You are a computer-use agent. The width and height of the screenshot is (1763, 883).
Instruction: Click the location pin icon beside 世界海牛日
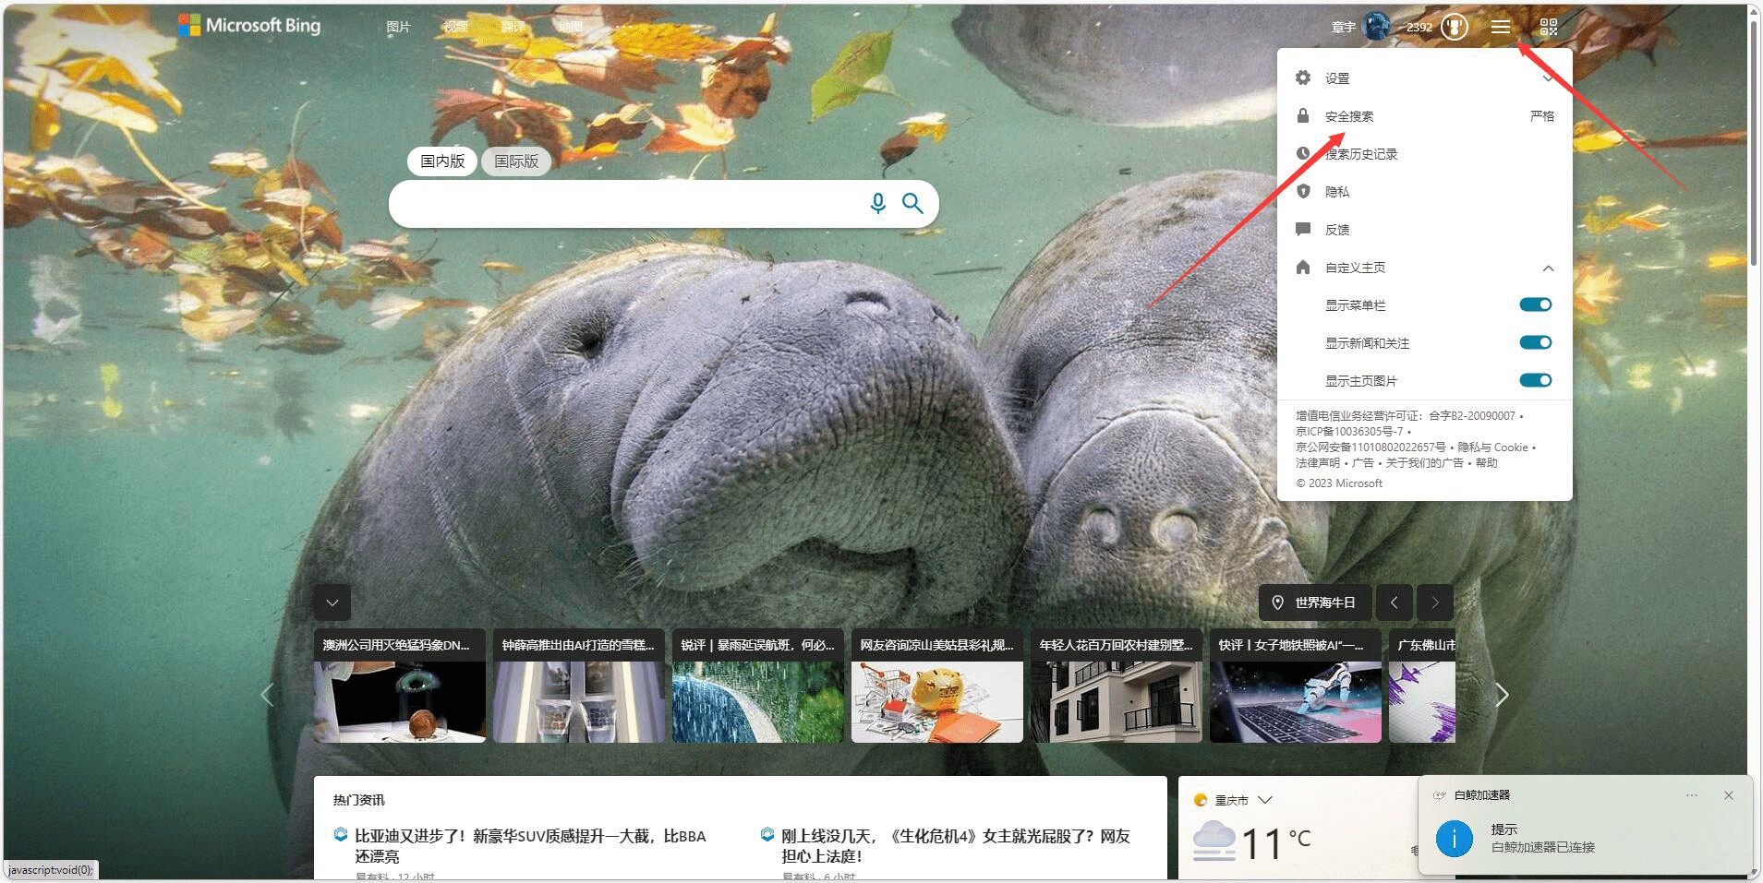1279,602
